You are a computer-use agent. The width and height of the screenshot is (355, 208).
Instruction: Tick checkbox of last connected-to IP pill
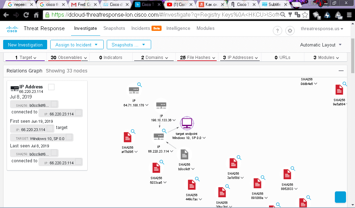[78, 162]
